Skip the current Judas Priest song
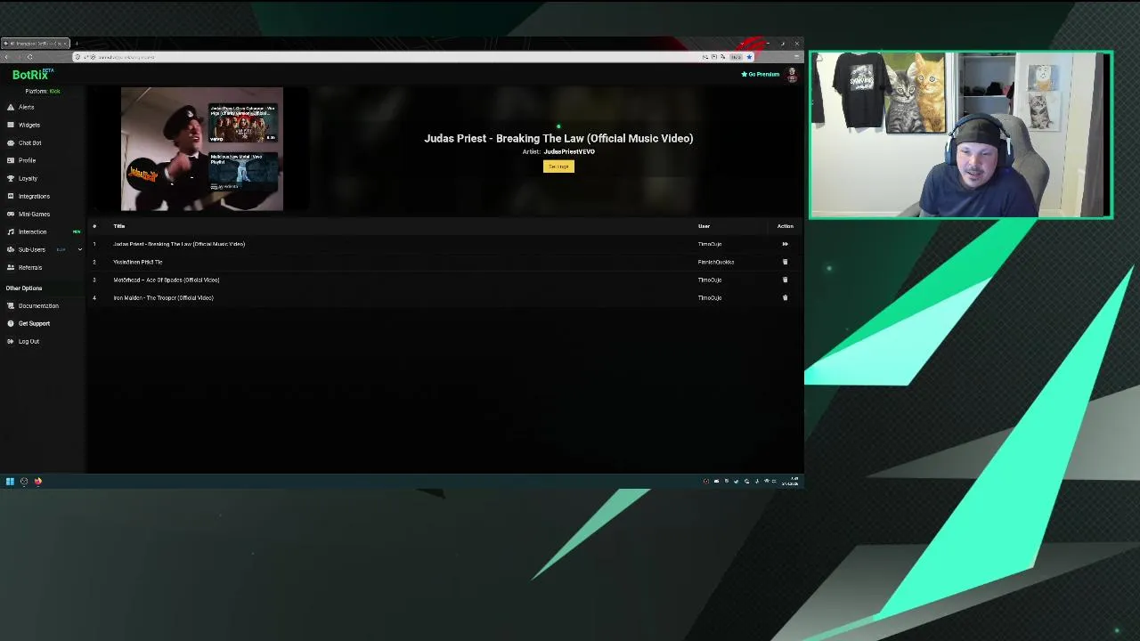The width and height of the screenshot is (1140, 641). pyautogui.click(x=785, y=244)
